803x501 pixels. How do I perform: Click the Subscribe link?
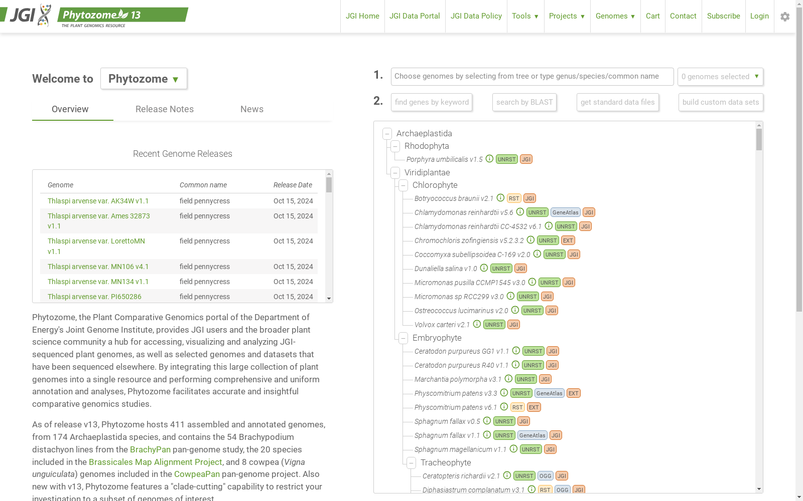click(x=724, y=16)
